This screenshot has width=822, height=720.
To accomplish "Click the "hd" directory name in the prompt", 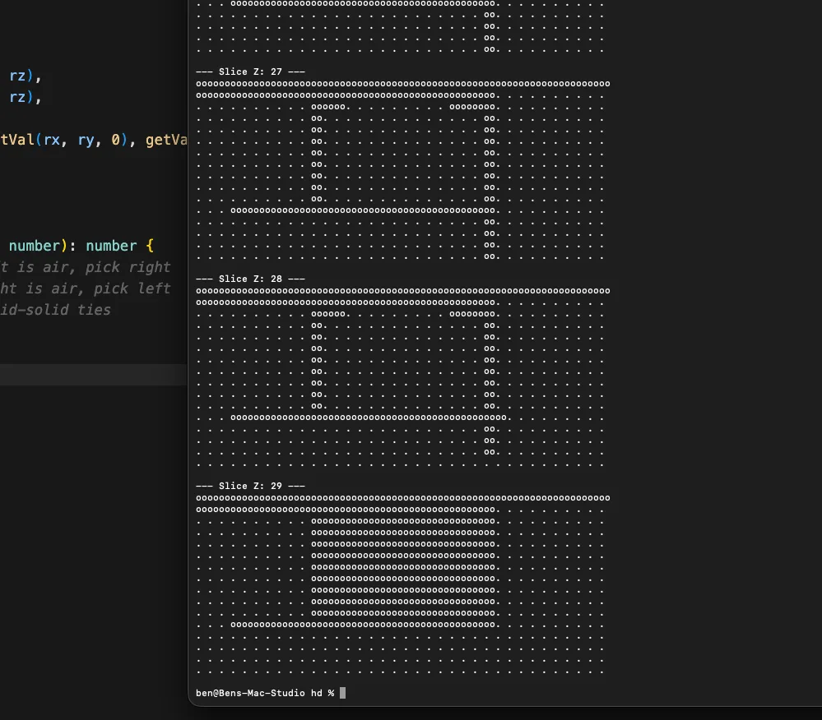I will click(316, 693).
